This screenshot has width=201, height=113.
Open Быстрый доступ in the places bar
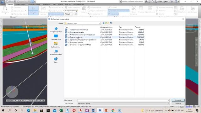click(x=56, y=30)
